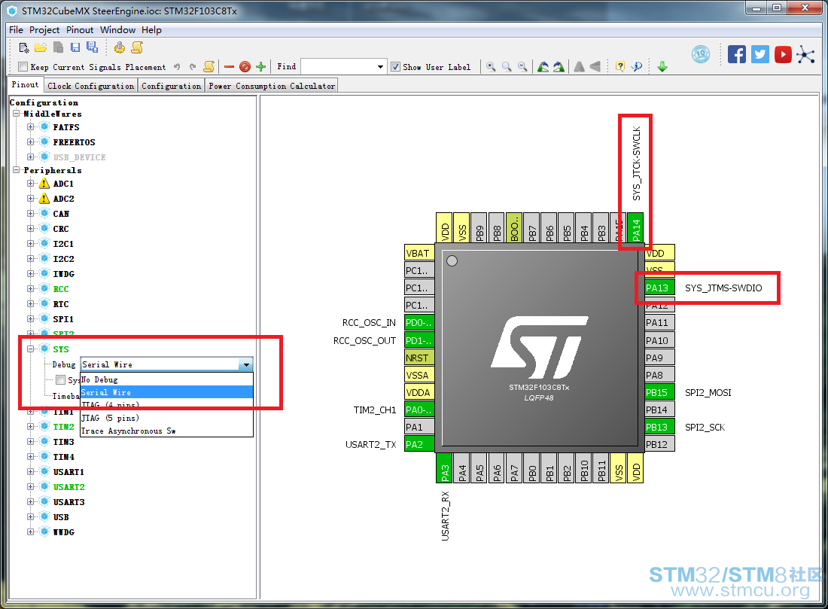This screenshot has width=828, height=609.
Task: Click the PB15 SPI2_MOSI pin
Action: point(659,392)
